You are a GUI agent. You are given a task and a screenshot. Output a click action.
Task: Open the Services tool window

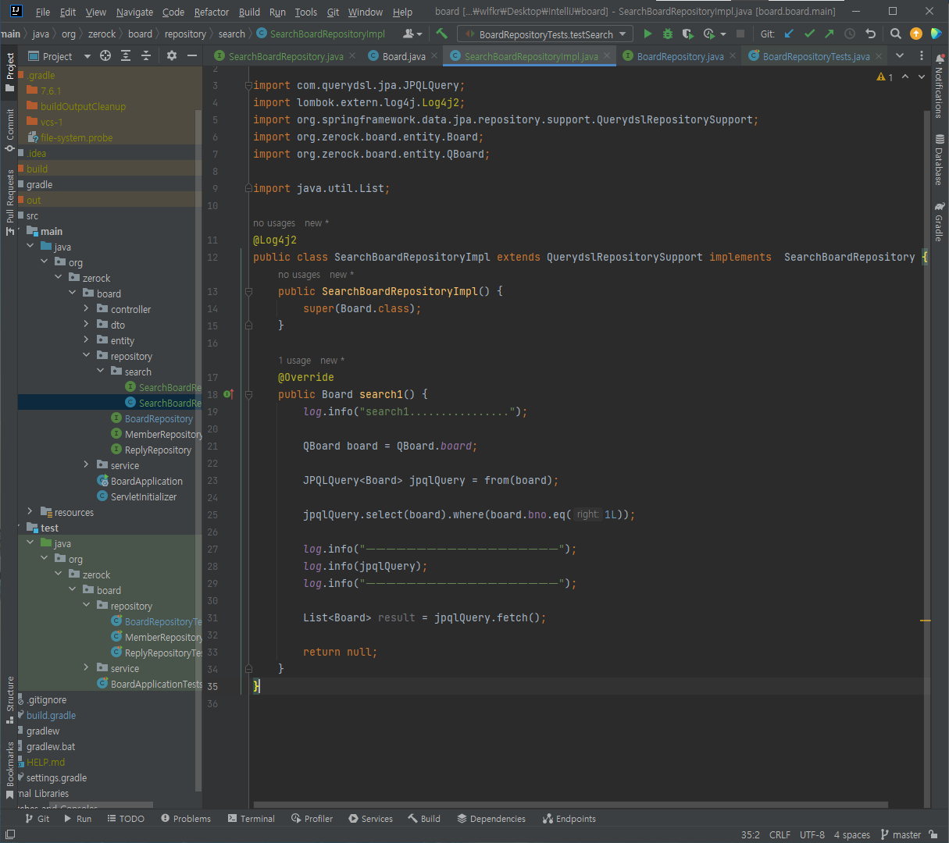coord(370,819)
